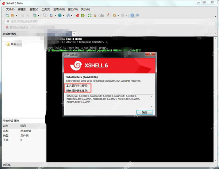Open the toolbar overflow arrow at far right
The height and width of the screenshot is (169, 219).
click(215, 16)
